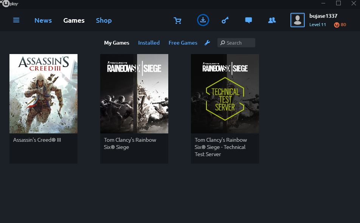Image resolution: width=360 pixels, height=223 pixels.
Task: Click Tom Clancy's Rainbow Six® Siege title
Action: (x=130, y=143)
